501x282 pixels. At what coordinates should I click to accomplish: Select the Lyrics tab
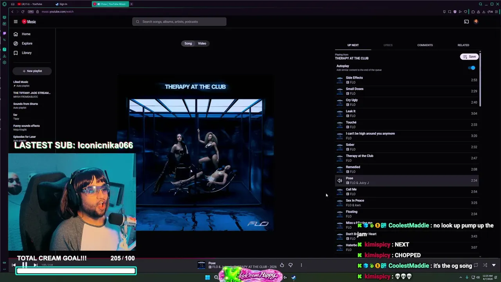click(x=388, y=45)
